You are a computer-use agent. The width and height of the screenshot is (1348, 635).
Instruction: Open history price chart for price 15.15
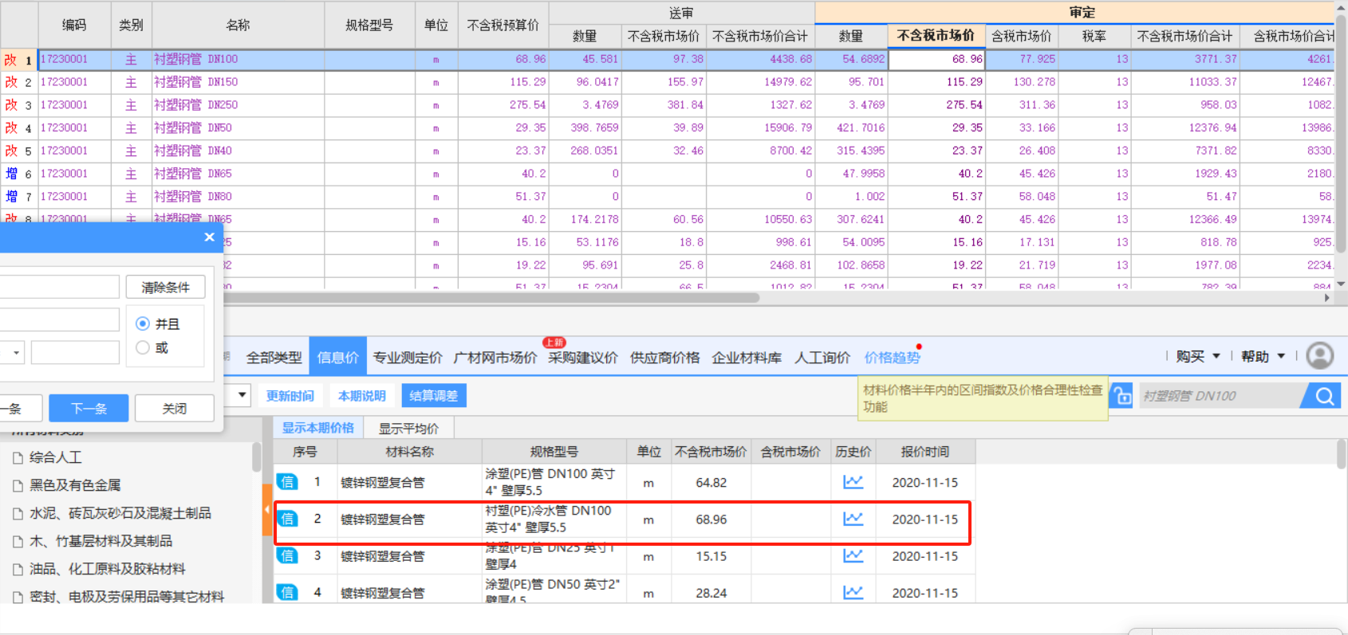[853, 555]
